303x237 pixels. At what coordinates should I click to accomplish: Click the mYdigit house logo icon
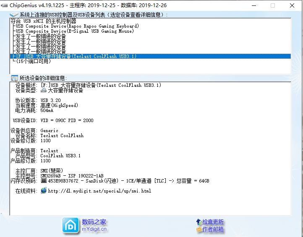pyautogui.click(x=71, y=226)
